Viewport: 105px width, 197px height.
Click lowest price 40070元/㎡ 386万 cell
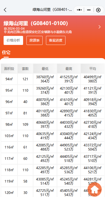click(45, 102)
